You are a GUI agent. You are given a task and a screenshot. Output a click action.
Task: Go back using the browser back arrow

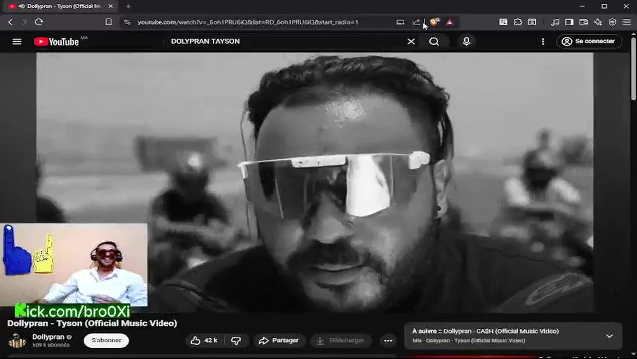click(10, 22)
